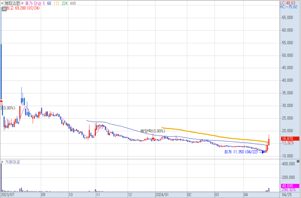Click the 200,000 volume axis label

[x=288, y=178]
